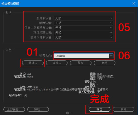
Task: Click the 复制 button
Action: [x=80, y=63]
